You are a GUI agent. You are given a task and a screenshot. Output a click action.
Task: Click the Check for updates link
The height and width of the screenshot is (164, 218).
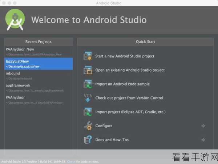click(x=71, y=161)
